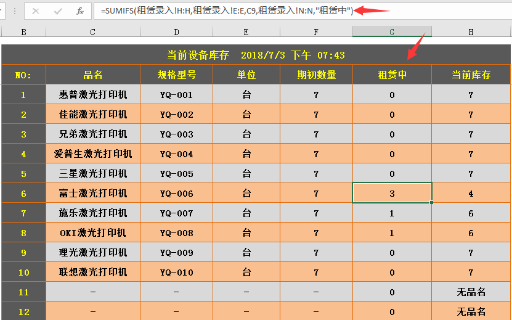Click inside the SUMIFS formula bar
This screenshot has height=320, width=512.
303,11
